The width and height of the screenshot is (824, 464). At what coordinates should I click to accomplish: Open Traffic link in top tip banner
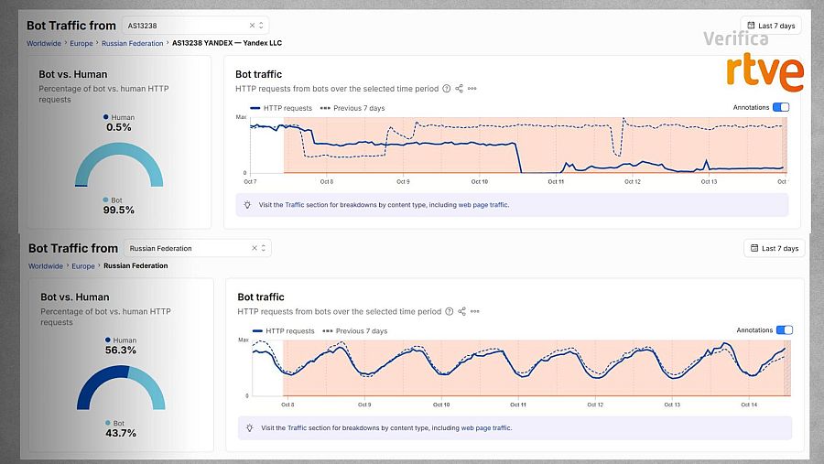tap(294, 205)
